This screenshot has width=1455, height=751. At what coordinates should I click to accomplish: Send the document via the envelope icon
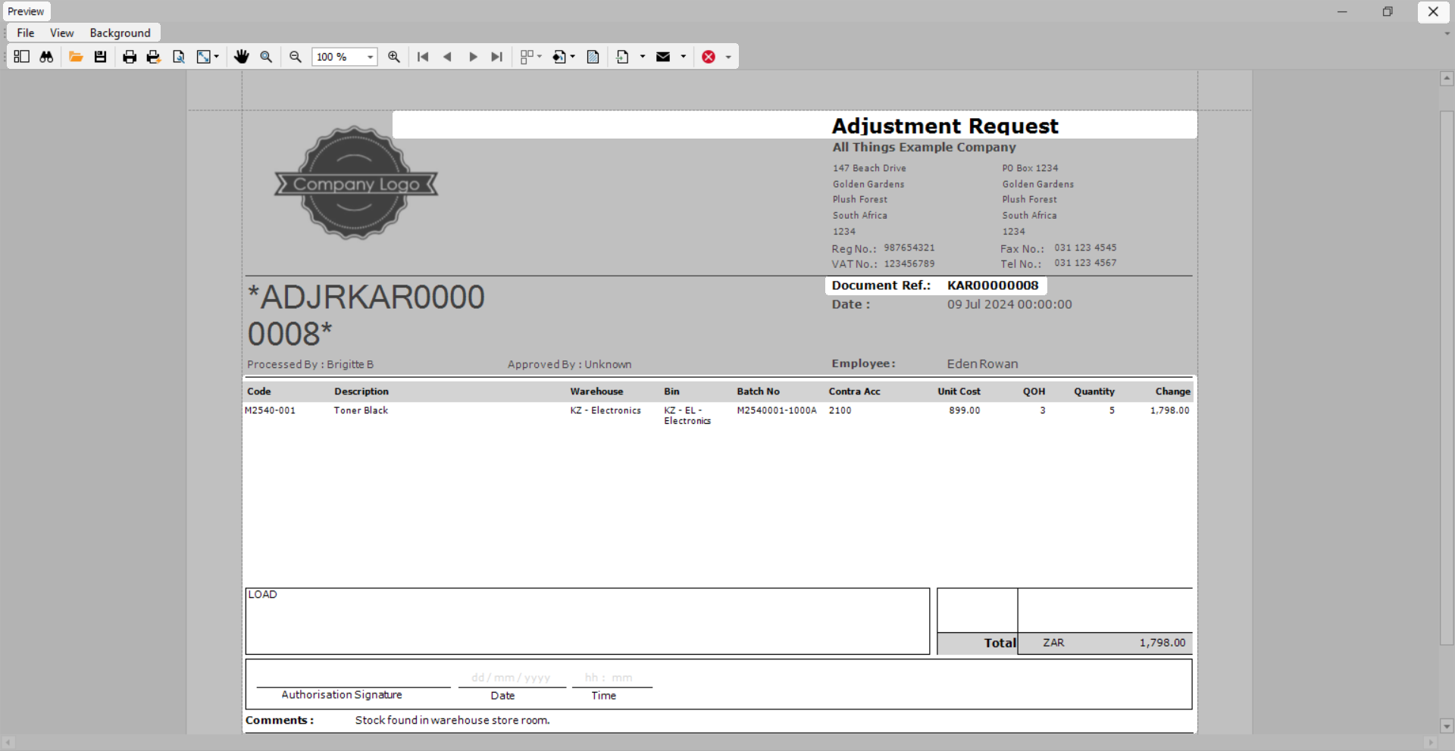[663, 57]
